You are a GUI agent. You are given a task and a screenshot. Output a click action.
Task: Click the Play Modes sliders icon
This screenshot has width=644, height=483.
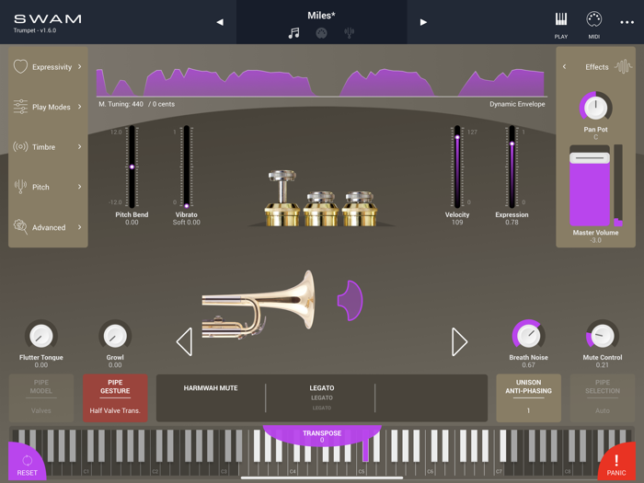click(x=20, y=107)
